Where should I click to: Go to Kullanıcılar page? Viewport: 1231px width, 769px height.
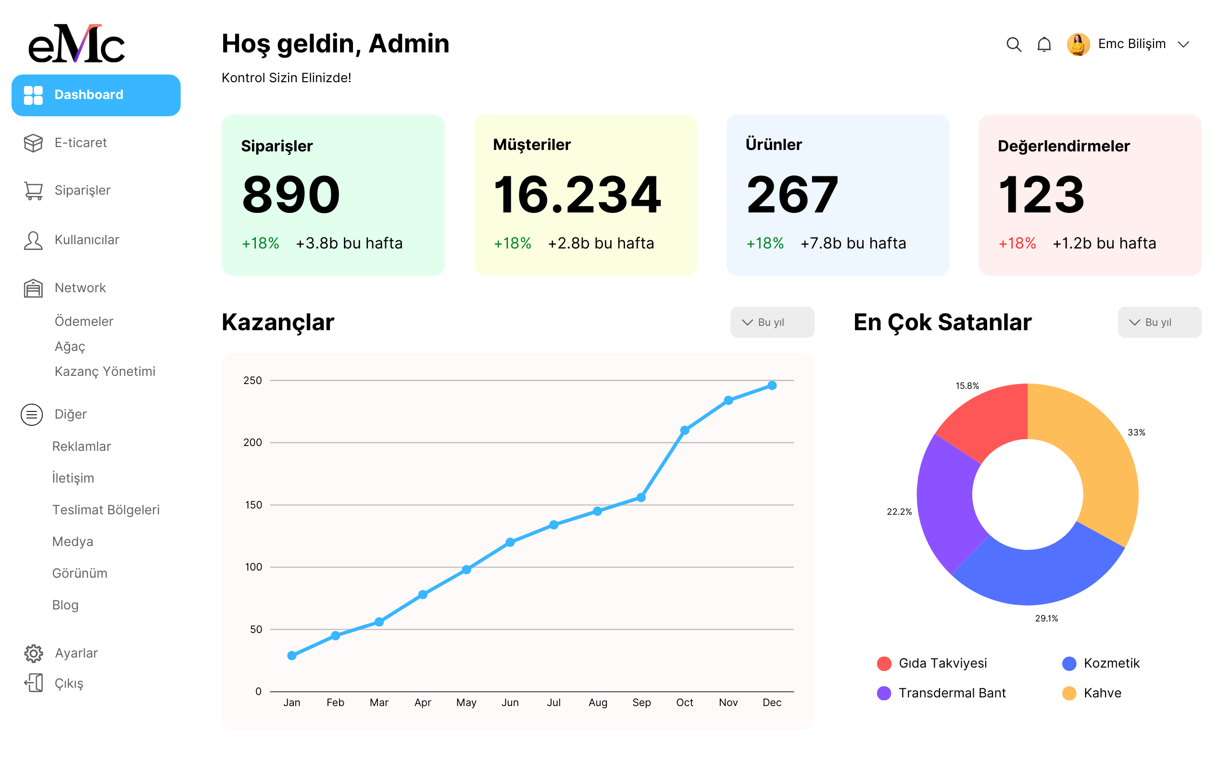point(87,240)
